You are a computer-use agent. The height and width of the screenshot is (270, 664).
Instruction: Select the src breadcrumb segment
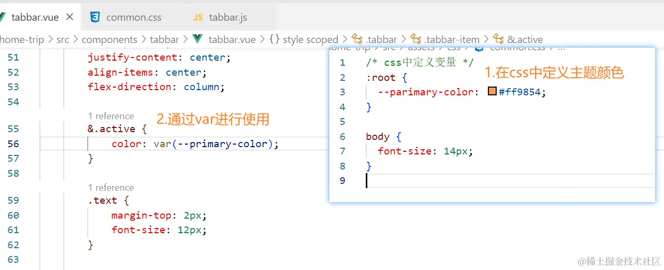63,39
